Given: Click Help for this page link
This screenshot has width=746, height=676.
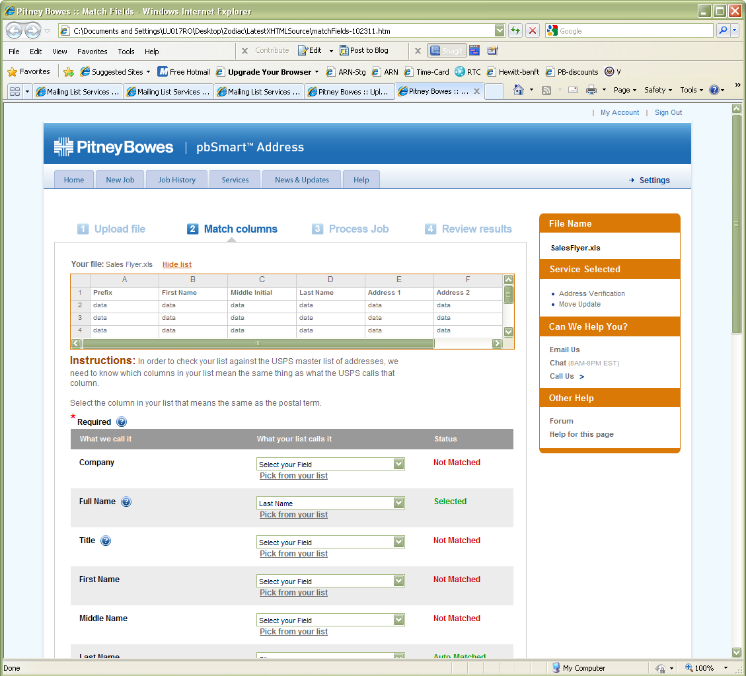Looking at the screenshot, I should [x=581, y=434].
